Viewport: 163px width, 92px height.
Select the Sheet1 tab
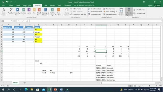(x=16, y=83)
